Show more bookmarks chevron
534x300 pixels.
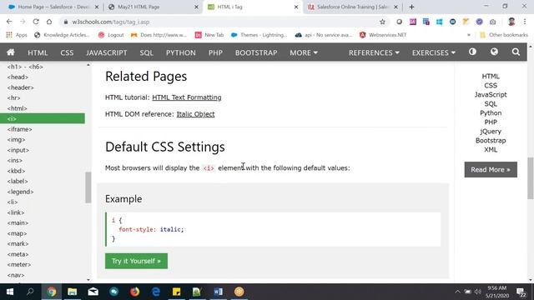coord(469,35)
